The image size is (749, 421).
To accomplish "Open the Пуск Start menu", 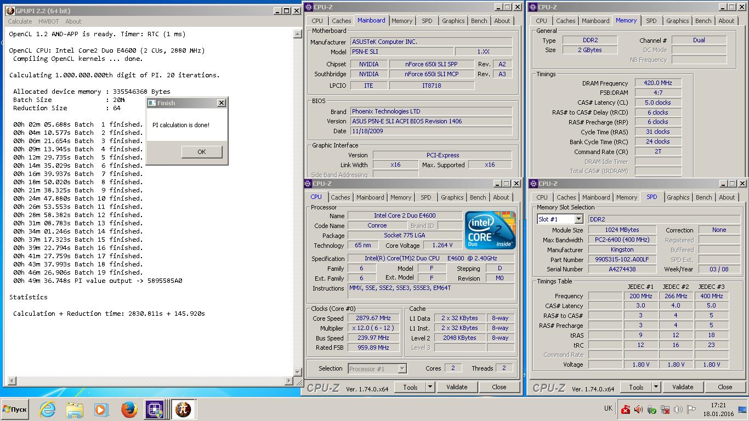I will (x=15, y=409).
